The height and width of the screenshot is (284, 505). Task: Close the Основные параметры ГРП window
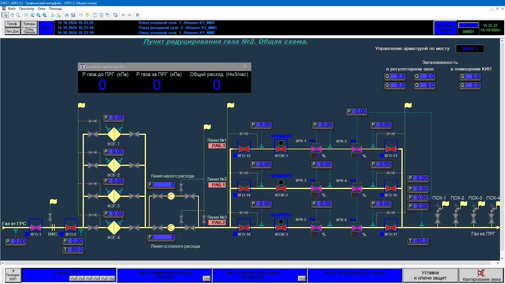pos(245,67)
